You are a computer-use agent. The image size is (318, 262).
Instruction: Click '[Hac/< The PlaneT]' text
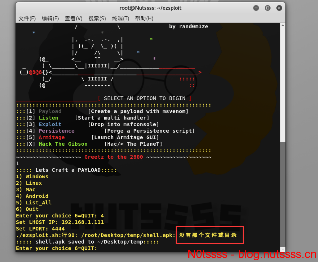[133, 144]
